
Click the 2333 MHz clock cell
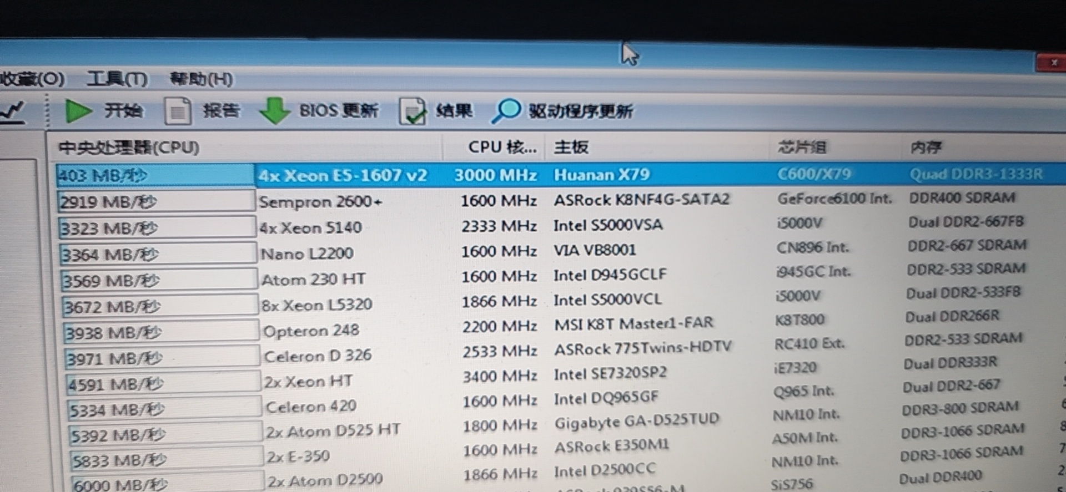tap(499, 226)
